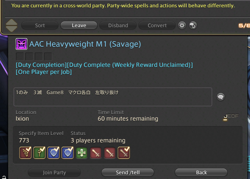Click the first blue tank shield slot

point(54,153)
